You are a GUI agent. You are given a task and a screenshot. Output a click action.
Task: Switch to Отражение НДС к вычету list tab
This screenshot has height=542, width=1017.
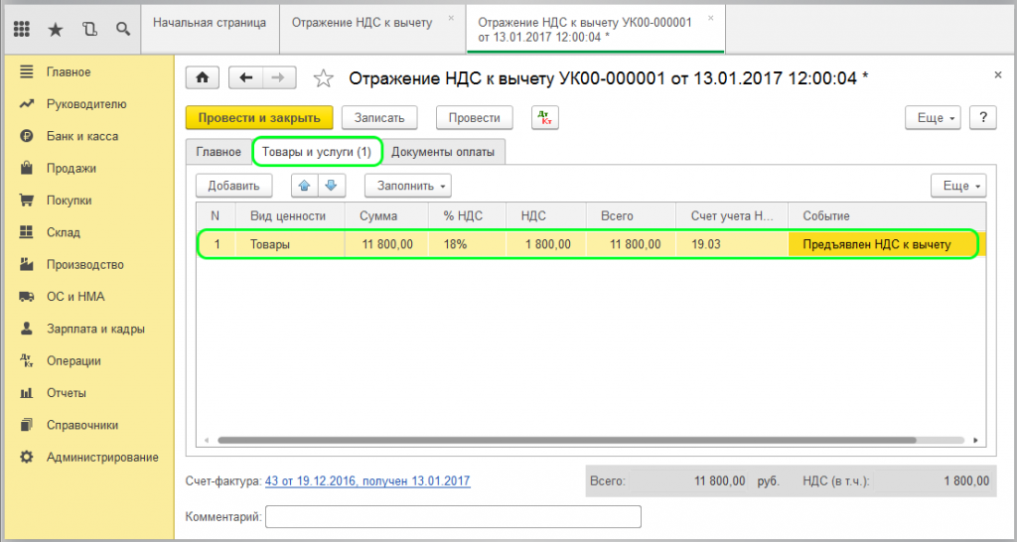pos(362,23)
